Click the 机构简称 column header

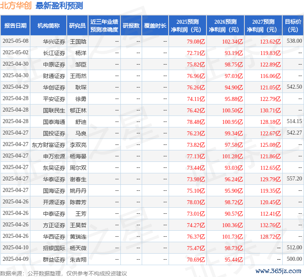tap(49, 25)
